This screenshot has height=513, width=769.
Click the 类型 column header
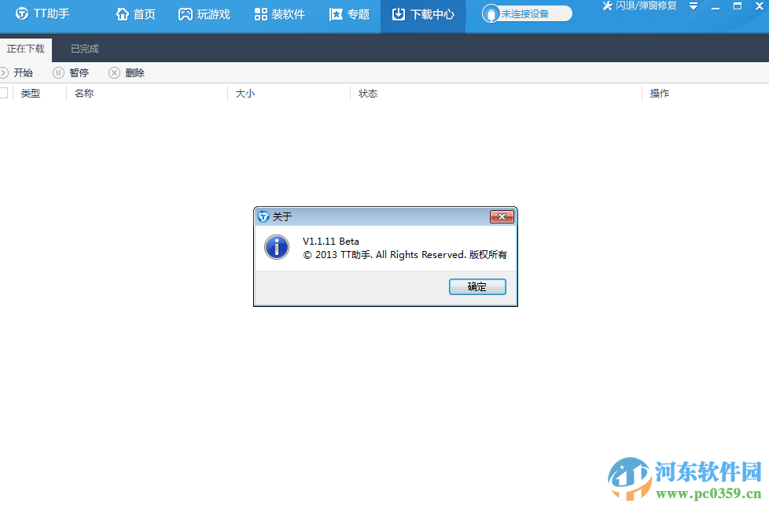[x=31, y=94]
